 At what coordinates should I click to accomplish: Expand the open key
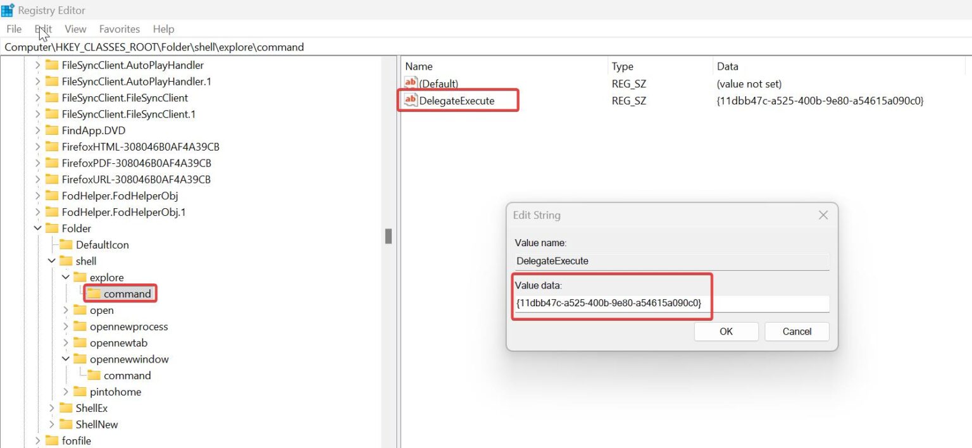click(65, 310)
